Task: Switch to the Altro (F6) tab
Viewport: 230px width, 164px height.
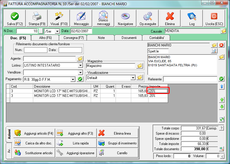Action: click(x=45, y=38)
